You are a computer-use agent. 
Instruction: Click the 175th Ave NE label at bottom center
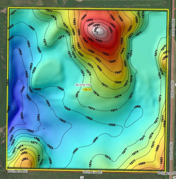(92, 172)
